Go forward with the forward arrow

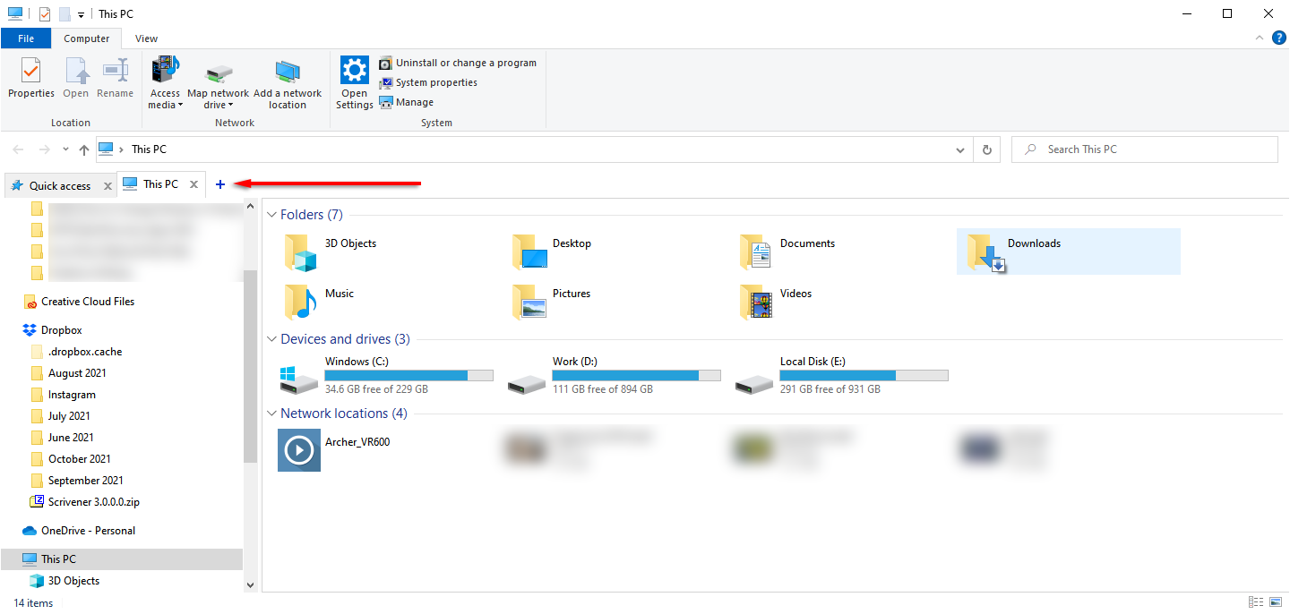pyautogui.click(x=44, y=149)
